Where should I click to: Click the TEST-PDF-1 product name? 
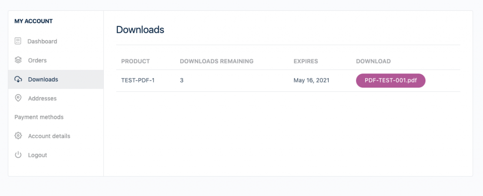click(138, 81)
